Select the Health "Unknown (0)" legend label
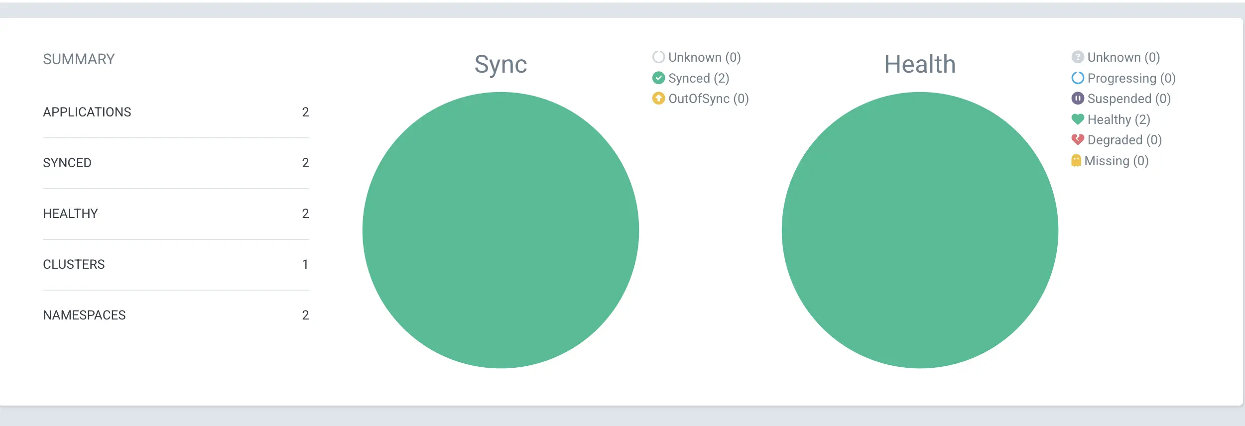 click(x=1124, y=57)
